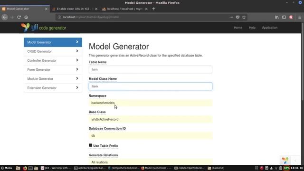Image resolution: width=304 pixels, height=171 pixels.
Task: Click the Yii debug toolbar logo at bottom right
Action: pos(285,160)
